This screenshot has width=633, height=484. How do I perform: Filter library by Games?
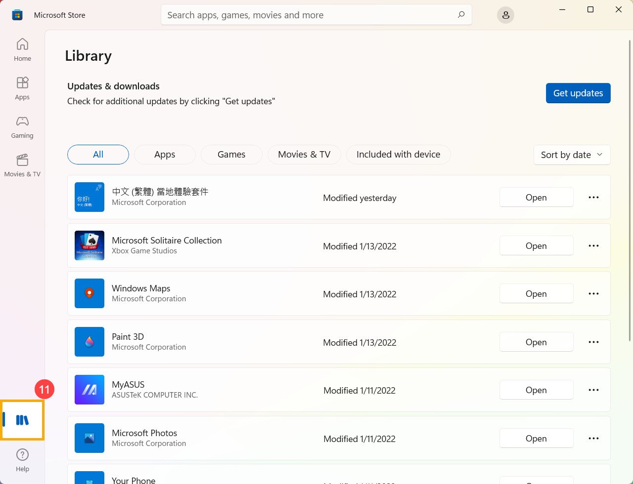pos(231,155)
